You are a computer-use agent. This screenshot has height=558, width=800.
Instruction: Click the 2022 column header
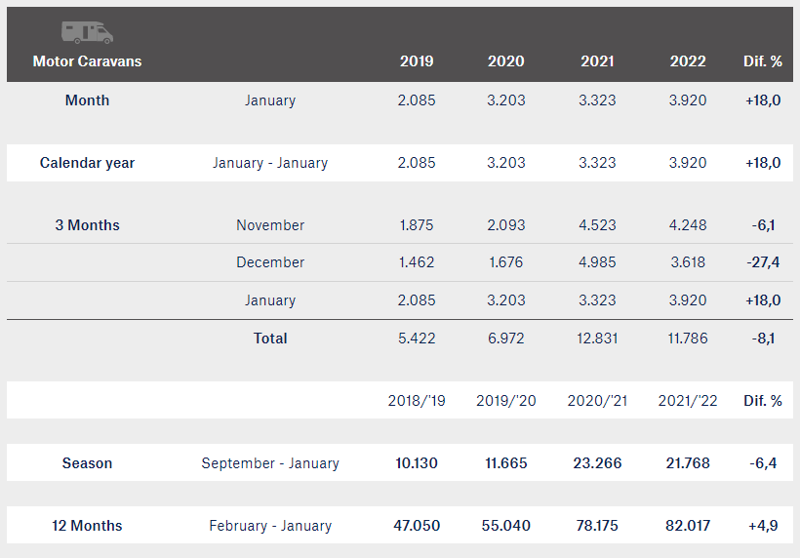point(687,61)
